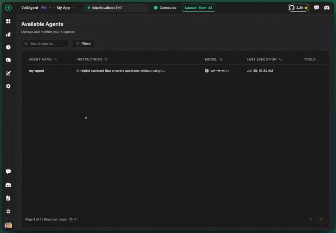Click the Available Agents heading

[42, 24]
